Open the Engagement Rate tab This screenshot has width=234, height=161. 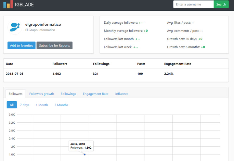click(x=96, y=94)
